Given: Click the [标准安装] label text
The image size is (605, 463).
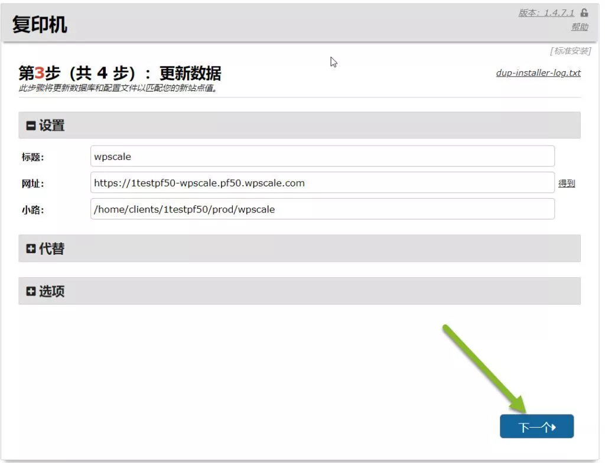Looking at the screenshot, I should (570, 51).
